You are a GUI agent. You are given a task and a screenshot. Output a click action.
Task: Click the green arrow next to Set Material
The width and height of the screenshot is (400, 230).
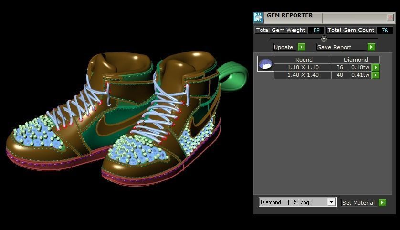click(382, 203)
